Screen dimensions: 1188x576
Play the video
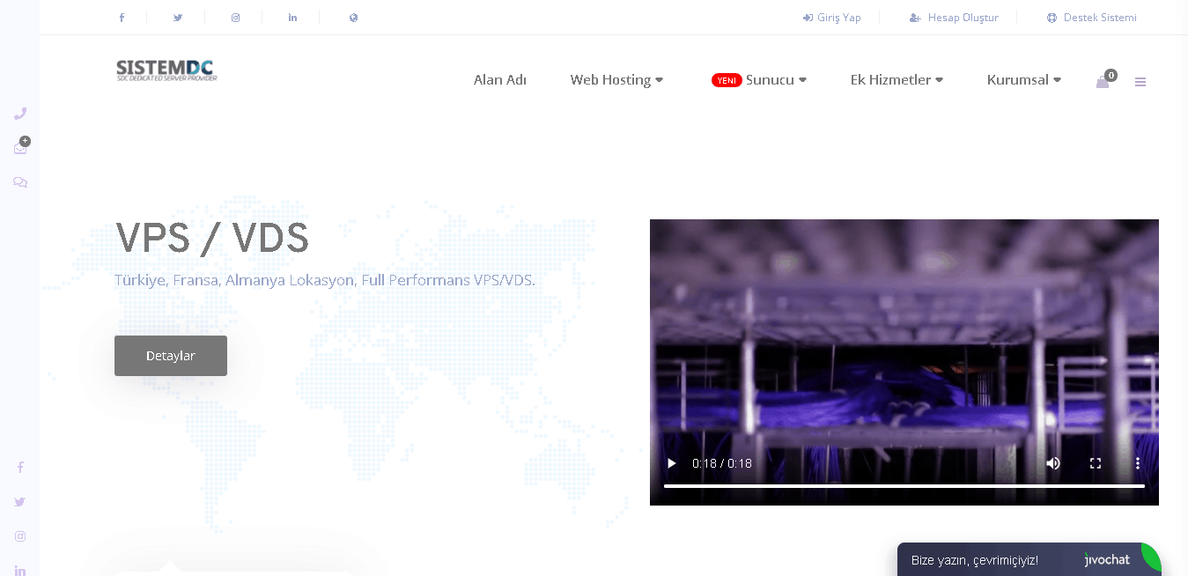[672, 463]
